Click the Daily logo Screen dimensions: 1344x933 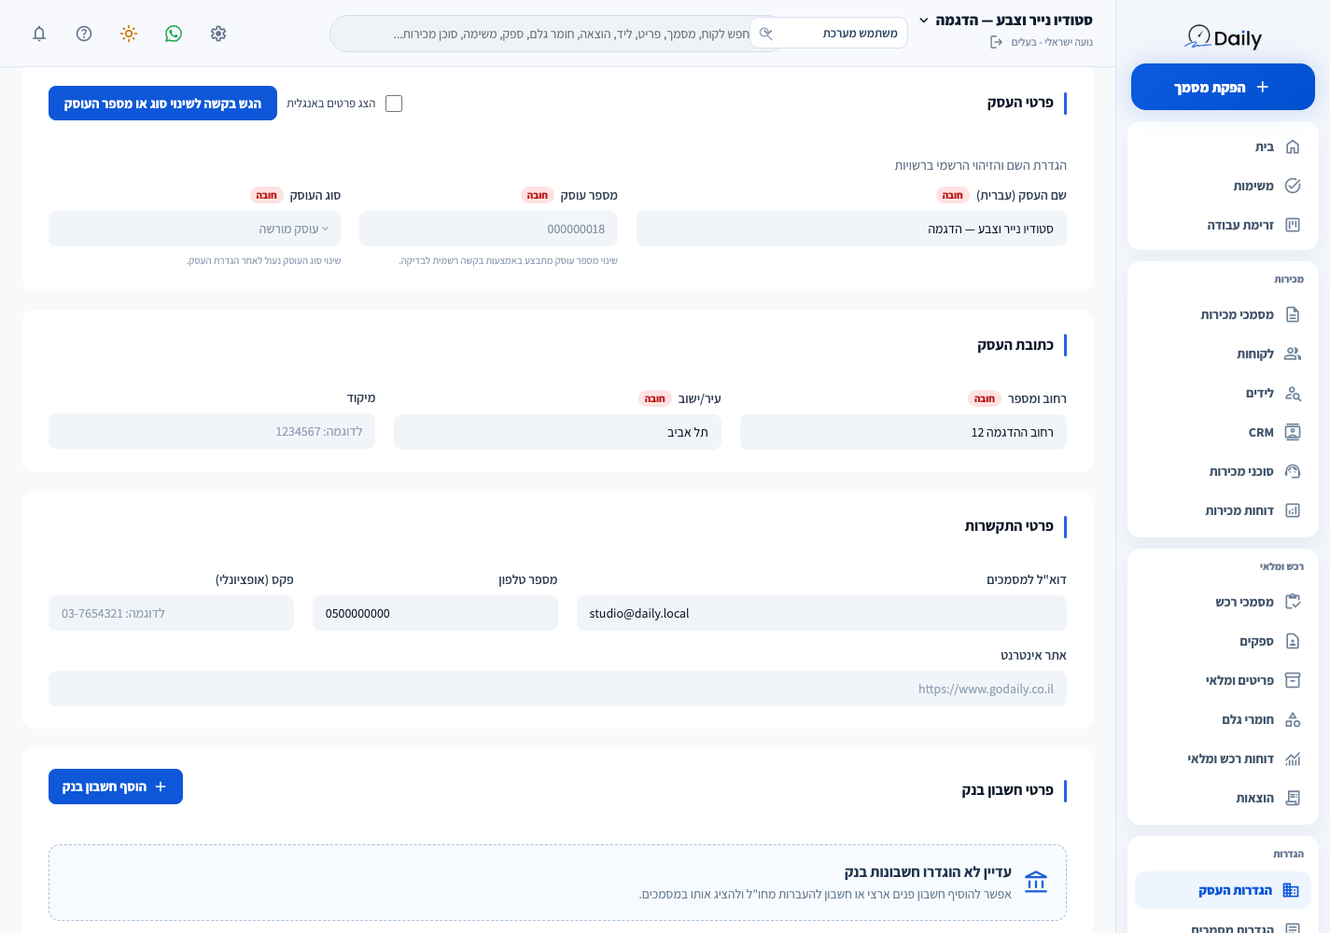tap(1223, 37)
